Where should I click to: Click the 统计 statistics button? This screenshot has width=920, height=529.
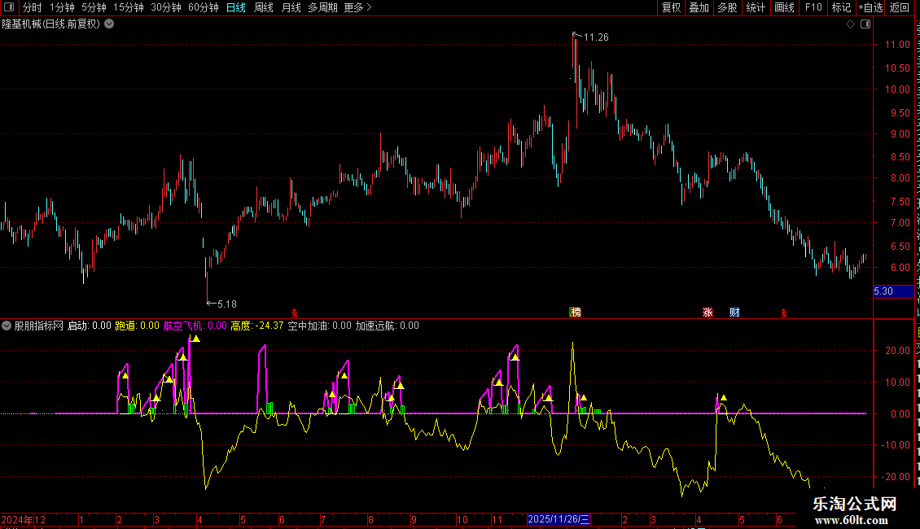pyautogui.click(x=756, y=7)
